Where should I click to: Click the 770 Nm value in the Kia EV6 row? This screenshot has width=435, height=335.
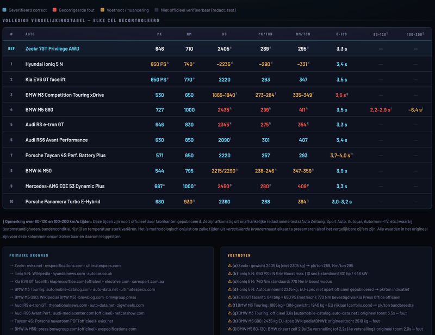click(x=189, y=79)
